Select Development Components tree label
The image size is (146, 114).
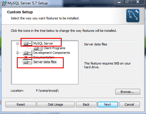coord(52,53)
